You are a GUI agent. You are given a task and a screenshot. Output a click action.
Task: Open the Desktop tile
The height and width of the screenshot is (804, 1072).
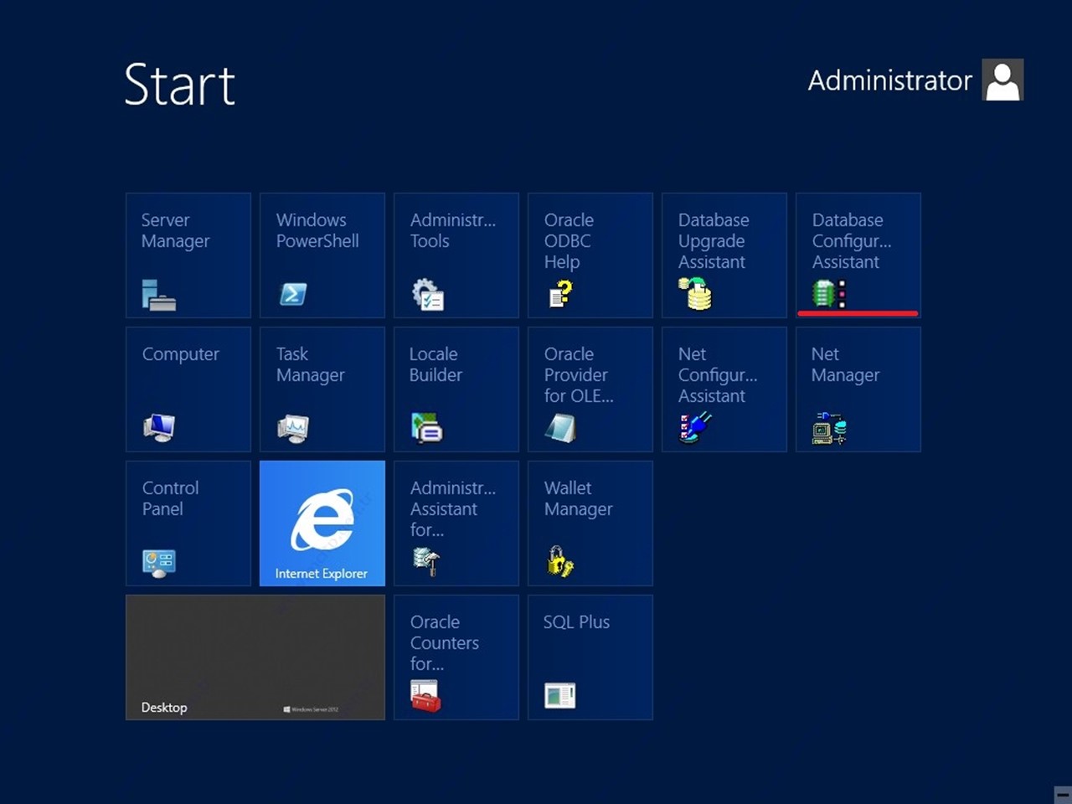[x=255, y=657]
